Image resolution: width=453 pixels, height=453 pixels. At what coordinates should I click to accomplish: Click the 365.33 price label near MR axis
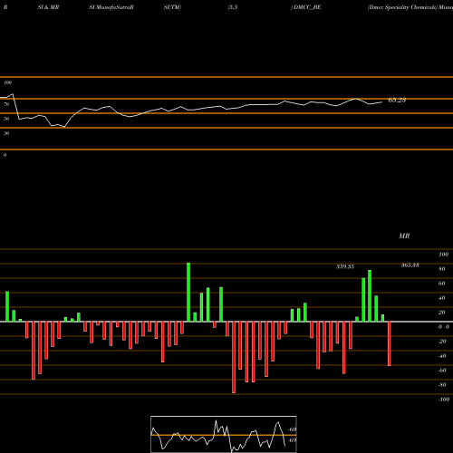click(x=410, y=265)
